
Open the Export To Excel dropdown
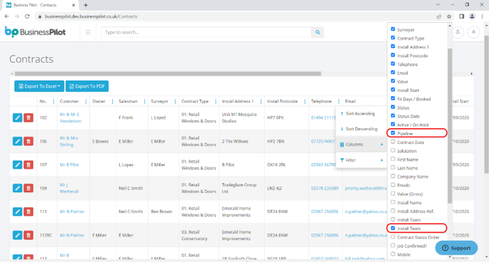tap(39, 86)
